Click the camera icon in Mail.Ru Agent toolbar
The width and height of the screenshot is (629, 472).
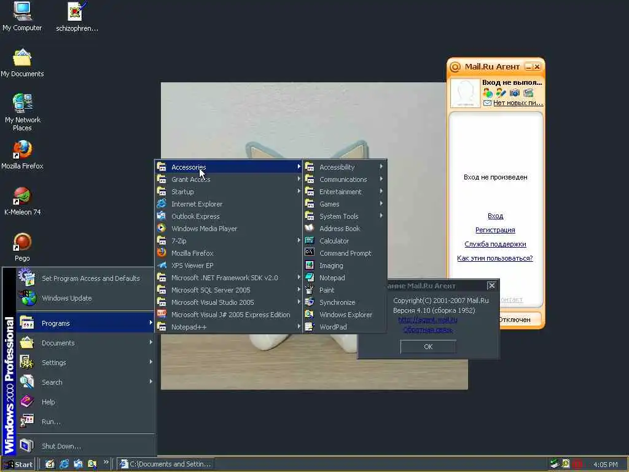point(515,93)
